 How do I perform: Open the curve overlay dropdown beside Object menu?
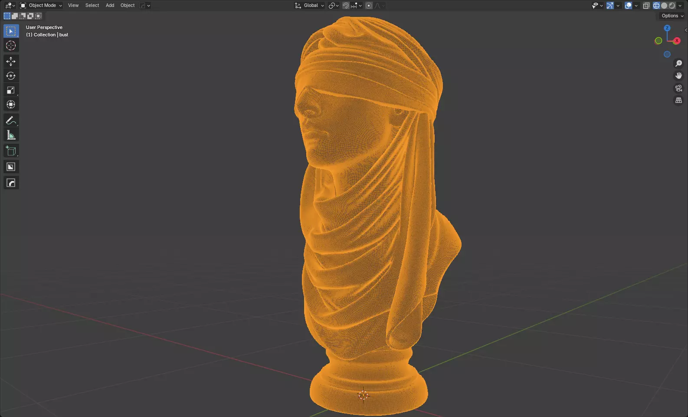point(145,6)
